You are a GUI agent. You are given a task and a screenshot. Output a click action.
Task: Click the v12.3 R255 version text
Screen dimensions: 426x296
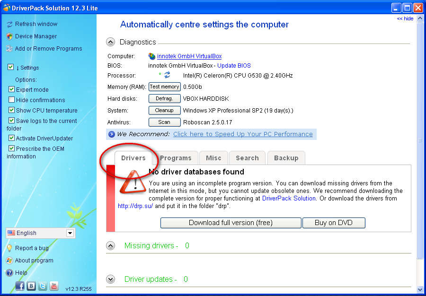[x=79, y=289]
